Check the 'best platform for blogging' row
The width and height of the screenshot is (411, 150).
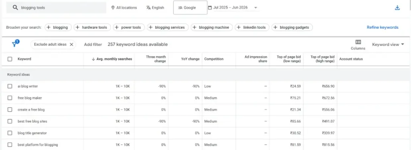click(10, 144)
